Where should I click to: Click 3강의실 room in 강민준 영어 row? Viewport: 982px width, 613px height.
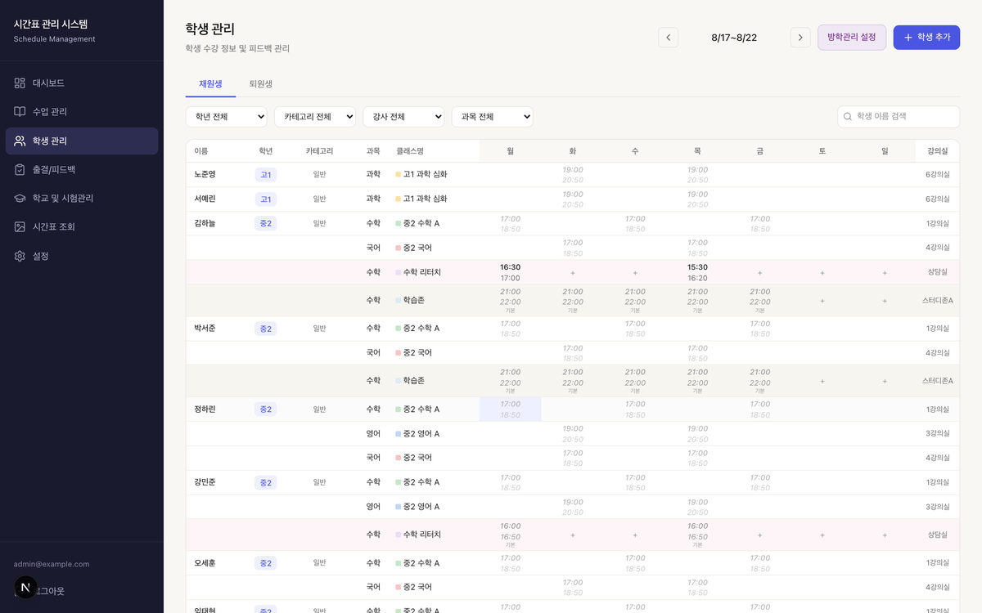click(938, 507)
